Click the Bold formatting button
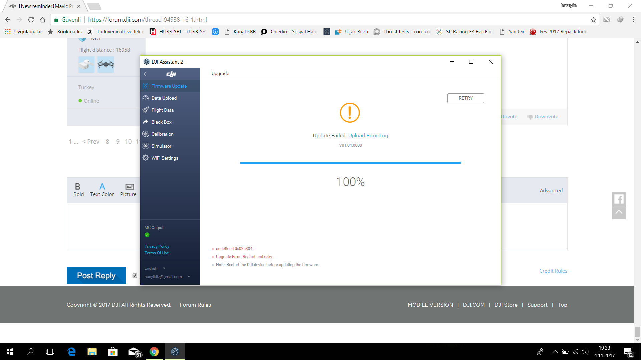641x360 pixels. tap(78, 190)
